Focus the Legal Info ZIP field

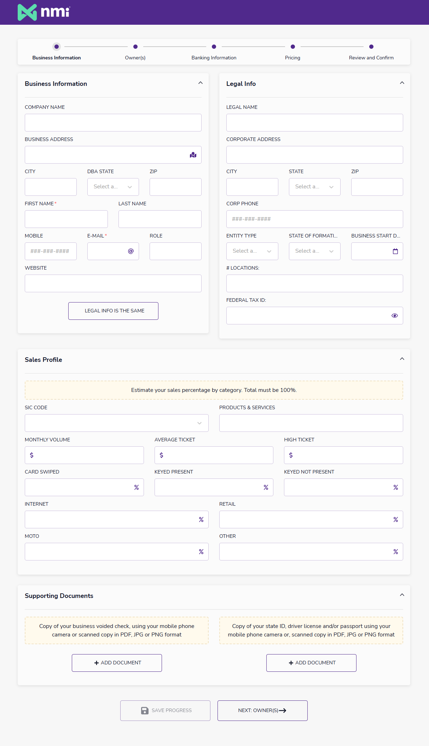tap(377, 187)
